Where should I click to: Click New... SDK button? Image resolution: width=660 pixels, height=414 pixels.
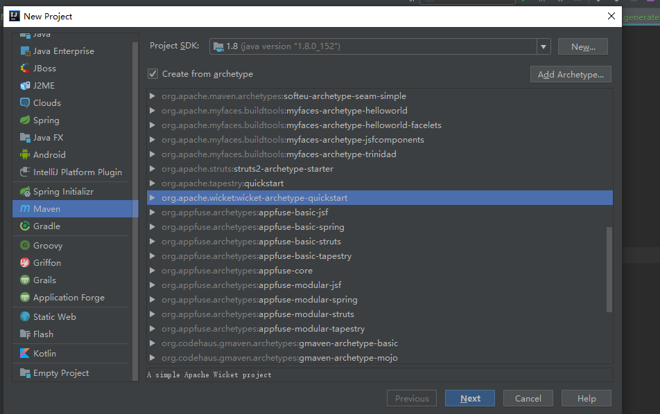pyautogui.click(x=583, y=46)
